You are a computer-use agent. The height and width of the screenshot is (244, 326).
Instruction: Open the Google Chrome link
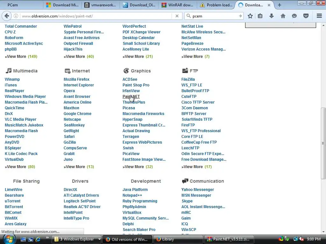tap(77, 113)
